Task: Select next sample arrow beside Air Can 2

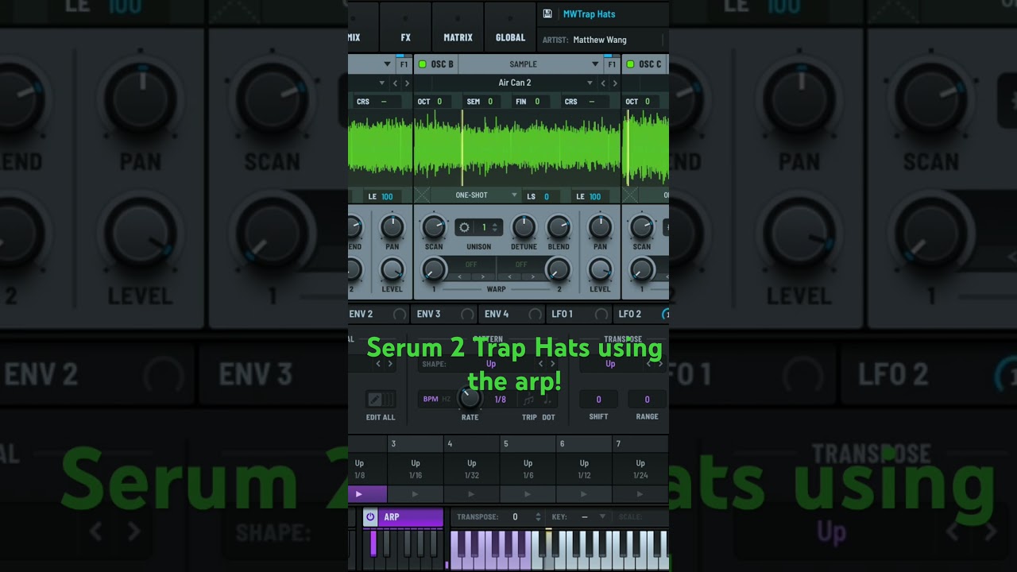Action: point(614,83)
